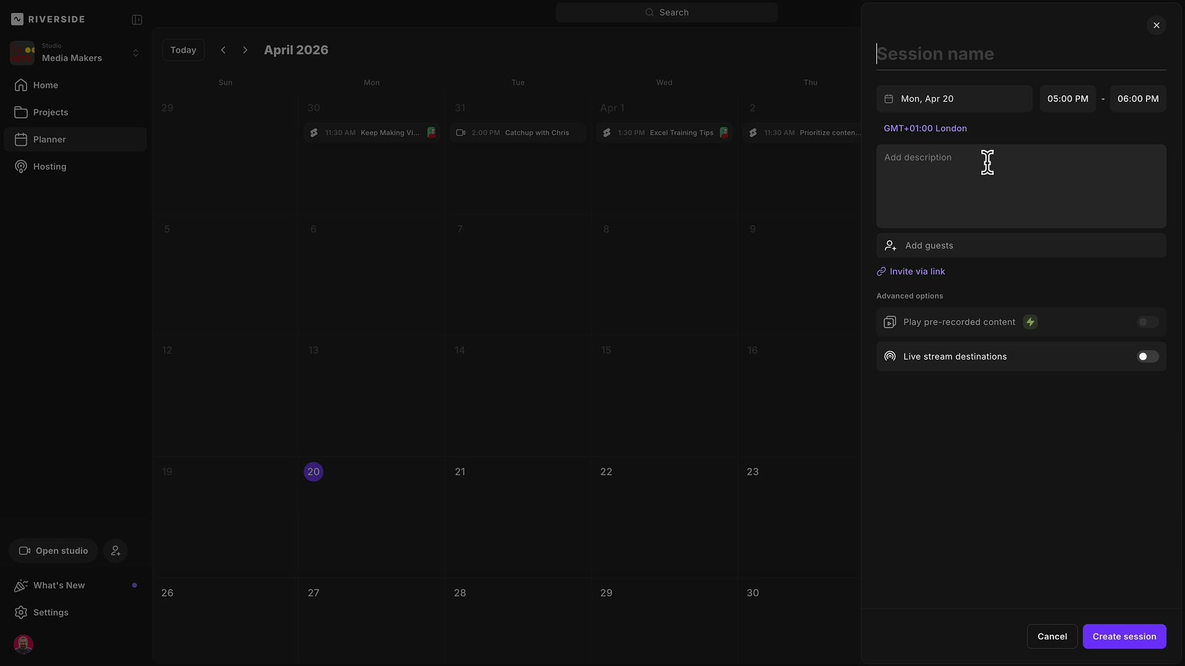The height and width of the screenshot is (666, 1185).
Task: Open Hosting in the sidebar
Action: (x=50, y=167)
